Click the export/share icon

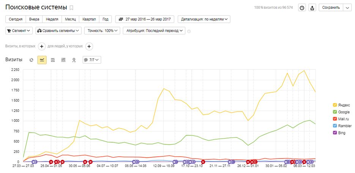click(312, 8)
